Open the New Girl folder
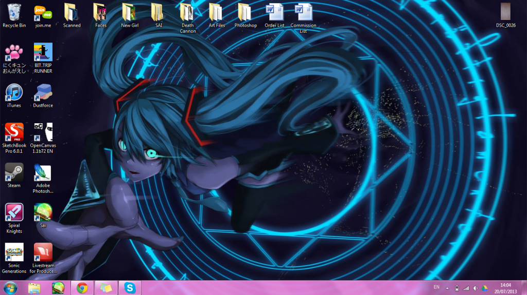 tap(129, 15)
